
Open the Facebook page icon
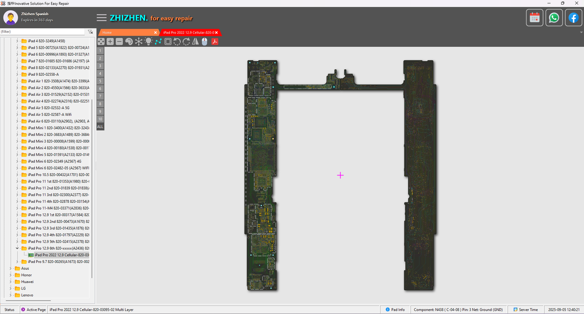pos(574,18)
